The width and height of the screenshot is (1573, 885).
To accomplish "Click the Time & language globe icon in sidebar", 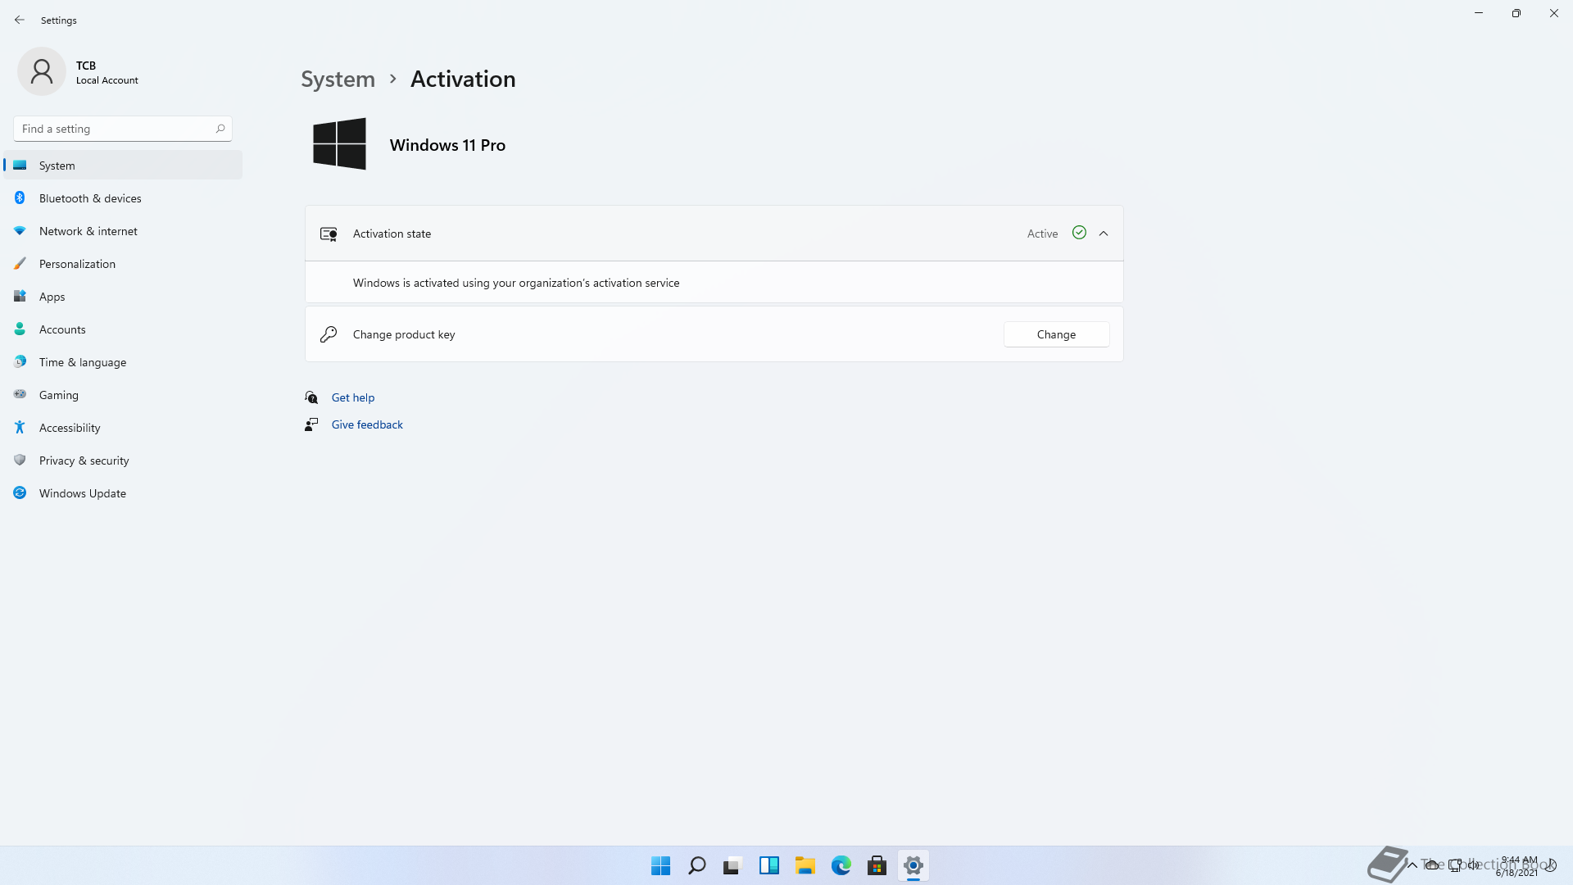I will coord(20,361).
